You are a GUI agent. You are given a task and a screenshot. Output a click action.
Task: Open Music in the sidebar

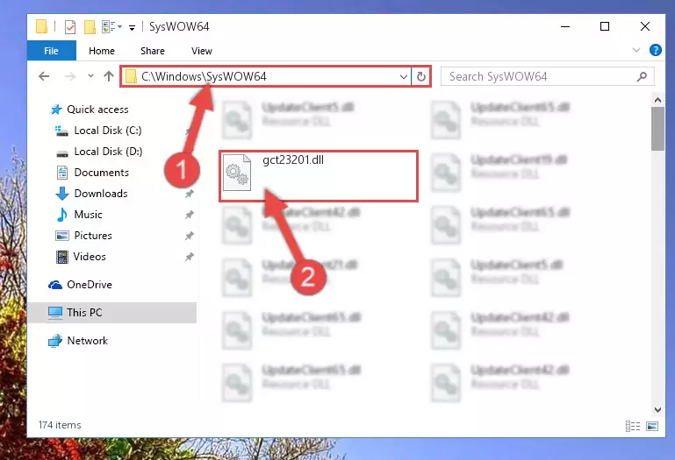[x=88, y=215]
